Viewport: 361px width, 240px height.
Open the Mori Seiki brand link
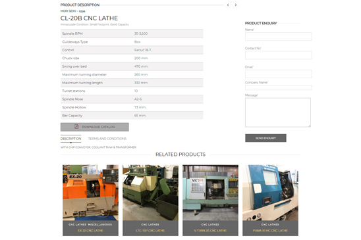(68, 11)
